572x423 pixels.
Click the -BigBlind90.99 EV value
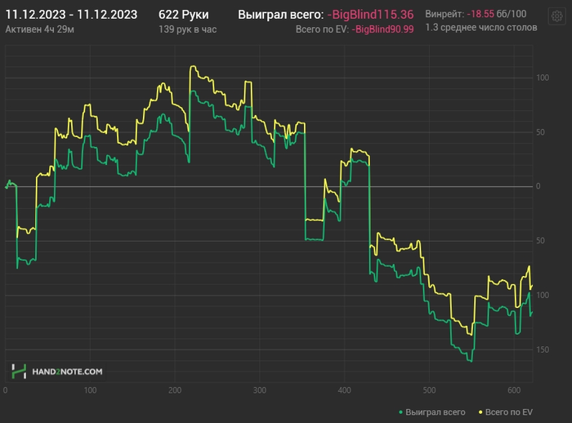point(382,29)
